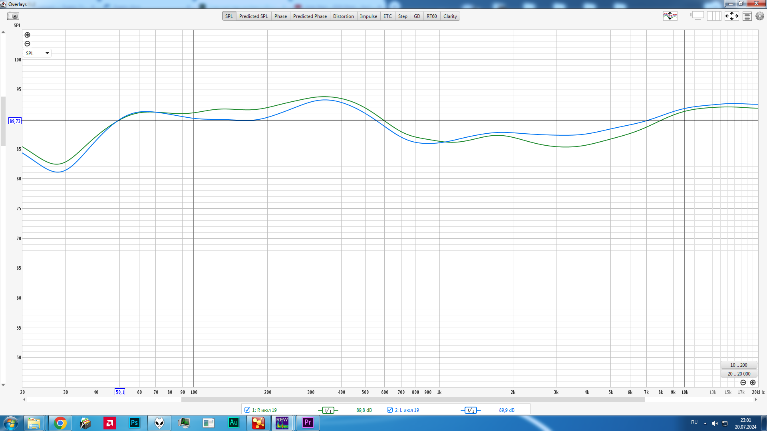The width and height of the screenshot is (767, 431).
Task: Click the separate traces offset icon
Action: [670, 16]
